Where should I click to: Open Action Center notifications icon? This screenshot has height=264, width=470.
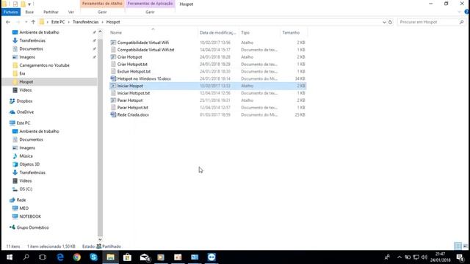click(x=460, y=257)
